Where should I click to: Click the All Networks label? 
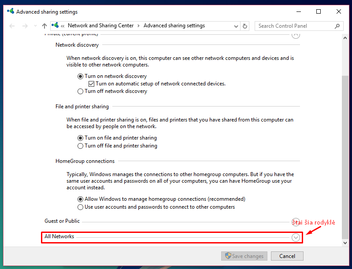coord(59,236)
